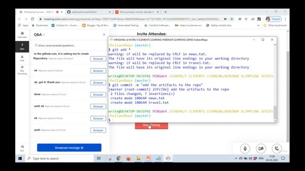Open the Automated Testing bookmark

127,25
